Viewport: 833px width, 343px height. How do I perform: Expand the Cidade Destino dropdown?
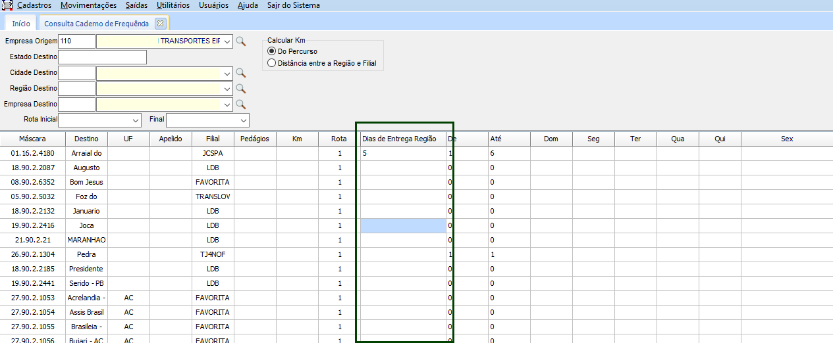point(227,73)
